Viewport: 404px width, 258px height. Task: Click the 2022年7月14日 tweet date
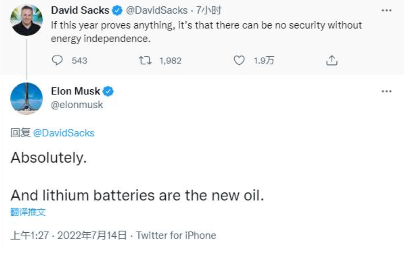(x=92, y=235)
